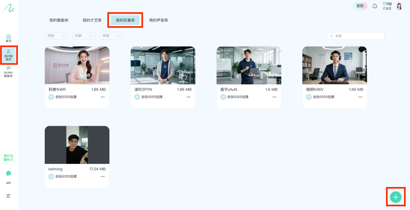Open the user avatar profile menu
410x210 pixels.
click(399, 6)
